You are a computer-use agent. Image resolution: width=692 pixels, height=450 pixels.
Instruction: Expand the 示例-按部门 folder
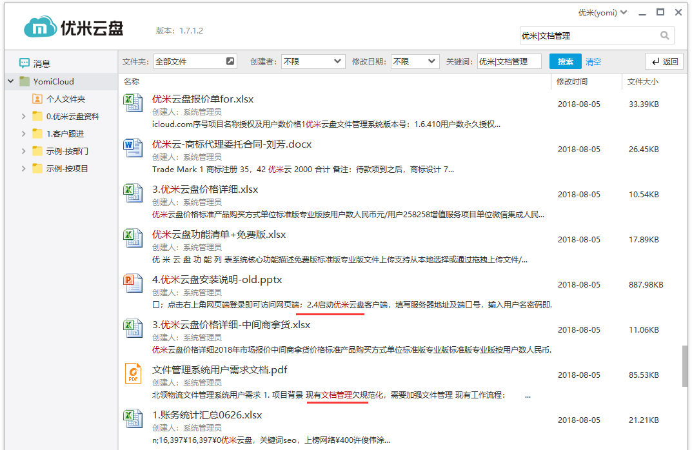click(x=24, y=152)
